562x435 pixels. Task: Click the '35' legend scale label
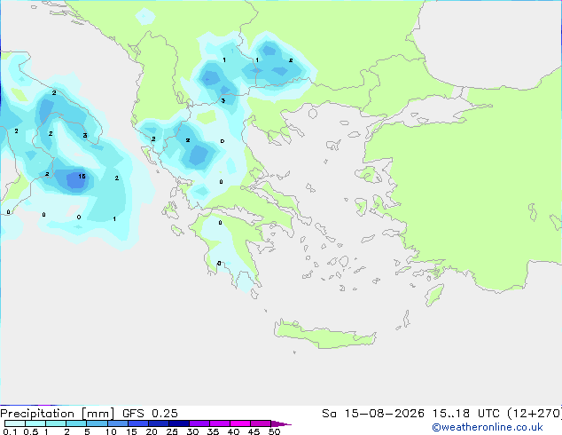[x=213, y=431]
